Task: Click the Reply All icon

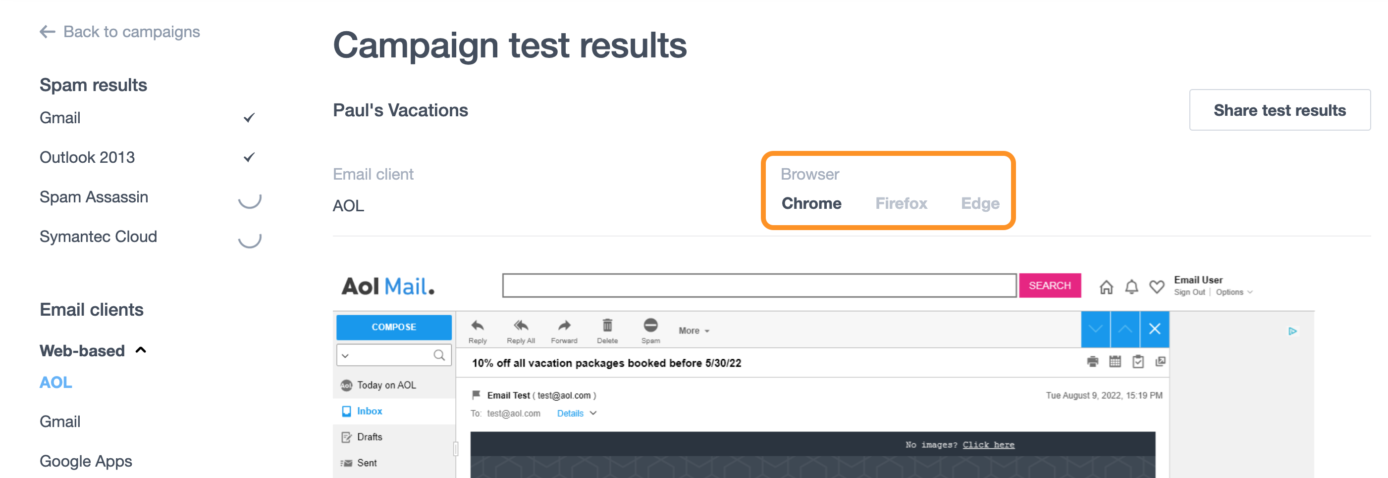Action: [x=521, y=326]
